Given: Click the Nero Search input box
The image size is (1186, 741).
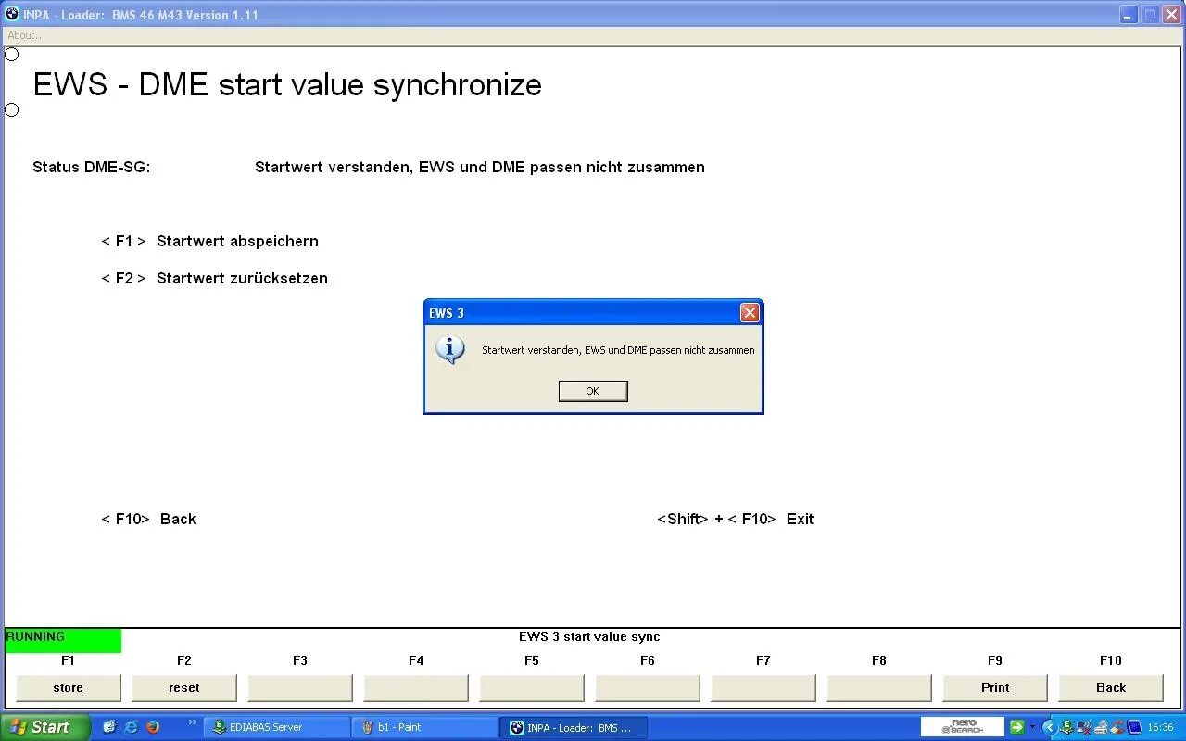Looking at the screenshot, I should coord(963,727).
